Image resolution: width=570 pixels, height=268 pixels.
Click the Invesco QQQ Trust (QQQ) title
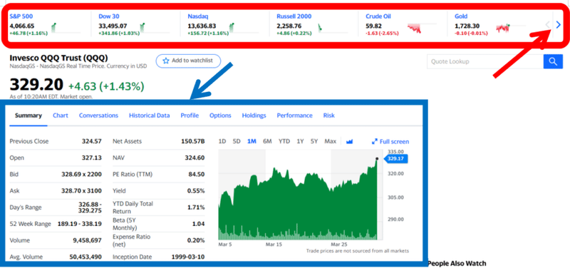[x=58, y=58]
